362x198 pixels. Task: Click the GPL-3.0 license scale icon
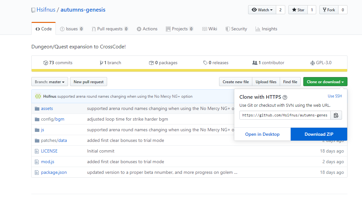click(x=312, y=63)
